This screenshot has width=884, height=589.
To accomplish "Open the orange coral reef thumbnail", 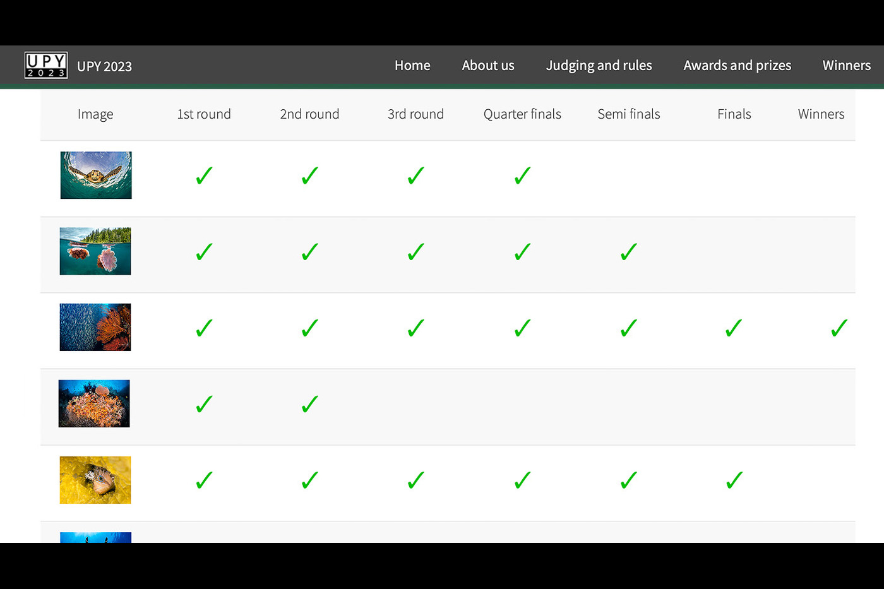I will [x=94, y=403].
